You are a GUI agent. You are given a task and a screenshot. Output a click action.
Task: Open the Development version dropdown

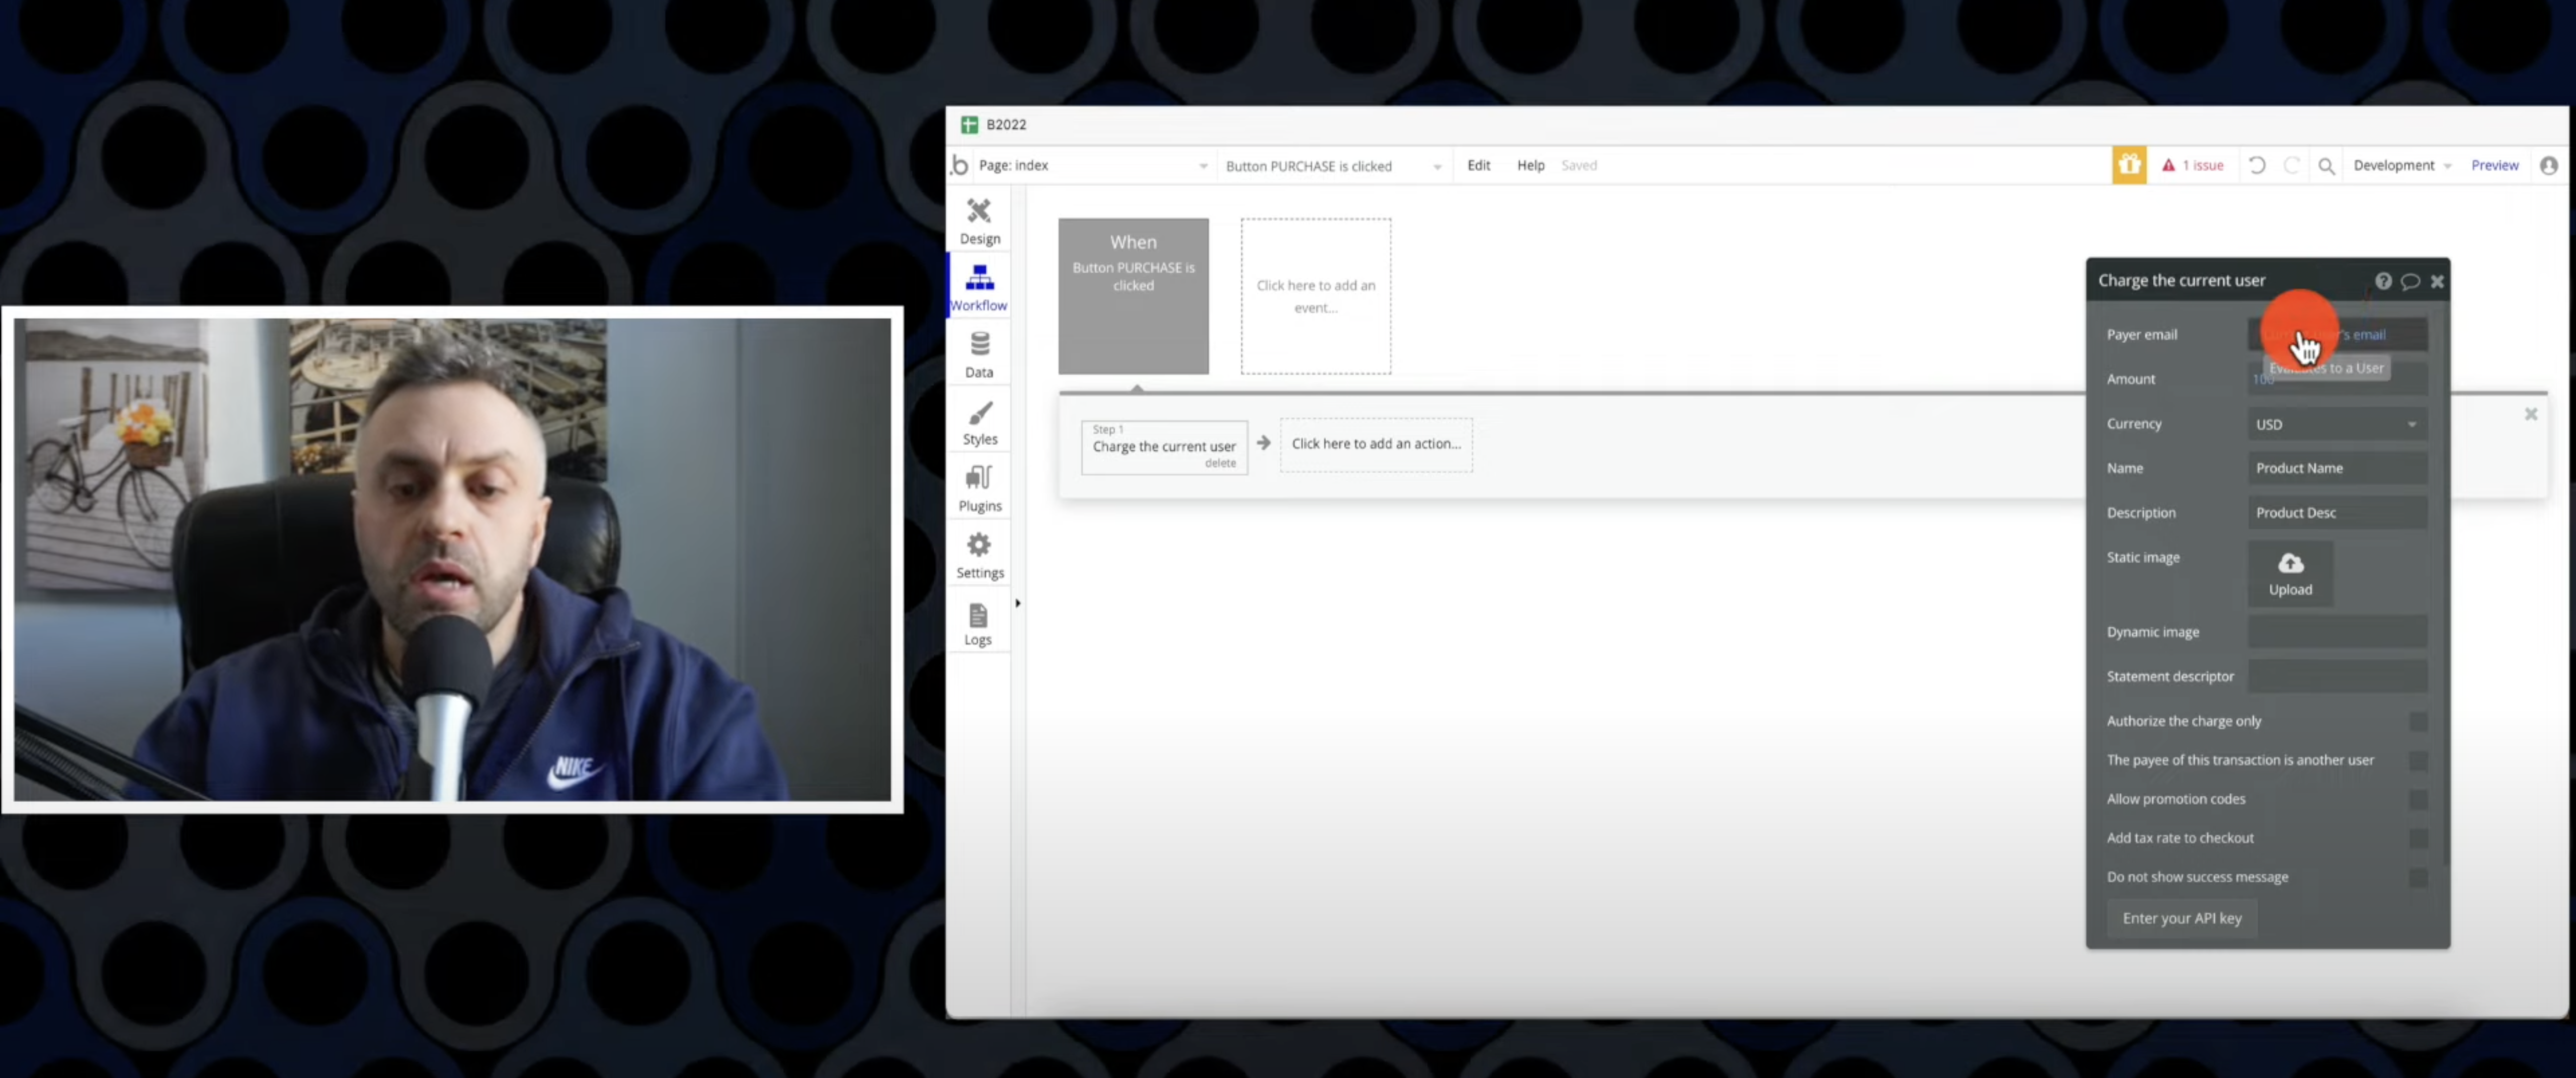pyautogui.click(x=2401, y=165)
